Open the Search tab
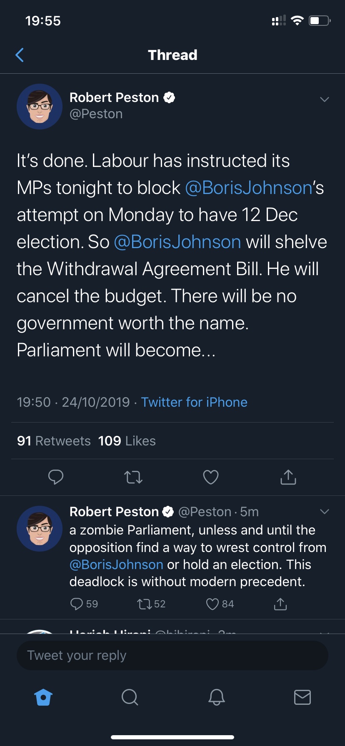345x746 pixels. click(x=130, y=697)
